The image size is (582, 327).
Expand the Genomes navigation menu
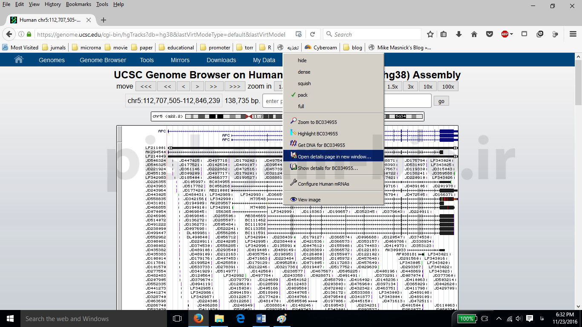[x=52, y=60]
